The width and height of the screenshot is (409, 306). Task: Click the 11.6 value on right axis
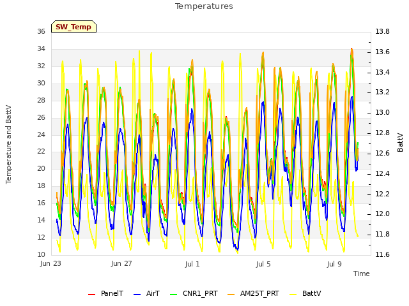click(382, 254)
